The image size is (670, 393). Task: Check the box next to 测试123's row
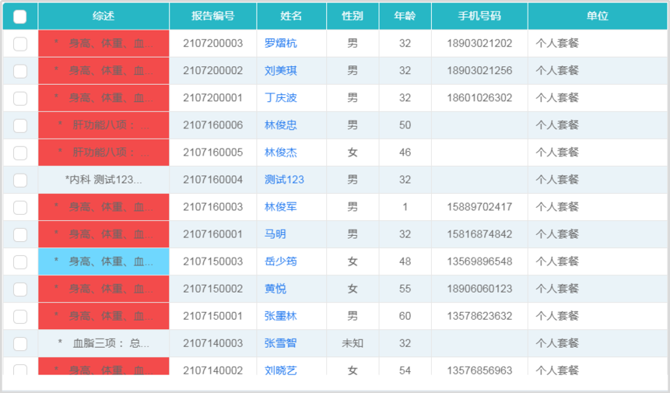coord(20,181)
